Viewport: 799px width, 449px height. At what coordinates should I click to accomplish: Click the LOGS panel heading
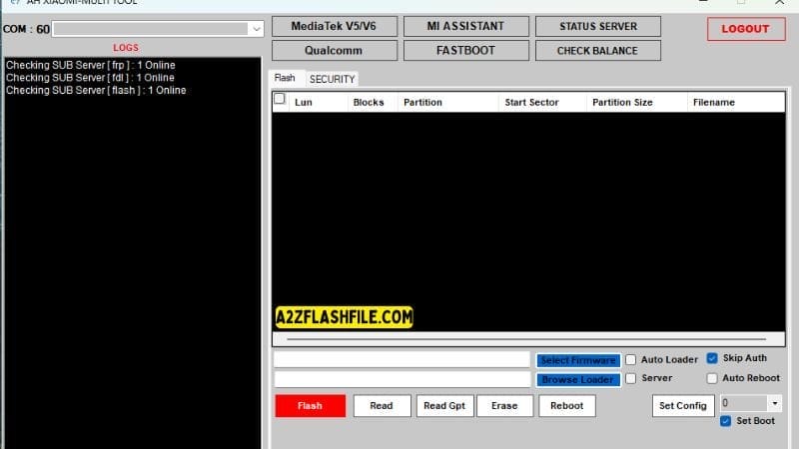(126, 48)
